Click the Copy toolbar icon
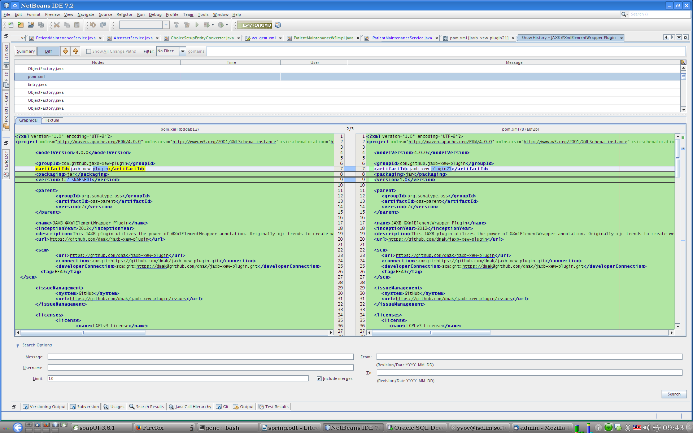 67,25
